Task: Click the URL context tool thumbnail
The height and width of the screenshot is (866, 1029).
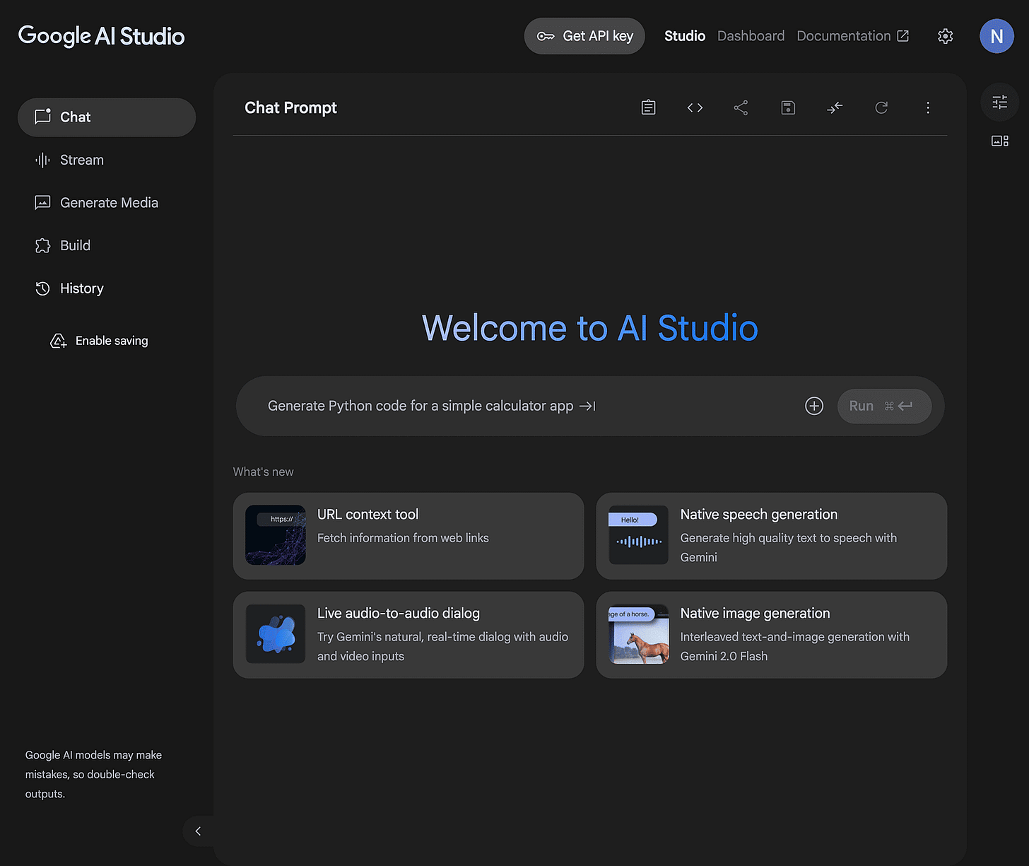Action: pyautogui.click(x=276, y=535)
